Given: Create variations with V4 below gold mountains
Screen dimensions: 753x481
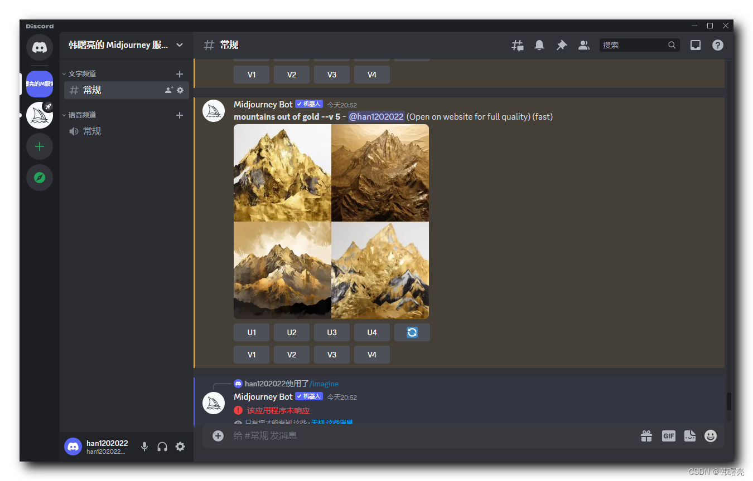Looking at the screenshot, I should click(372, 355).
